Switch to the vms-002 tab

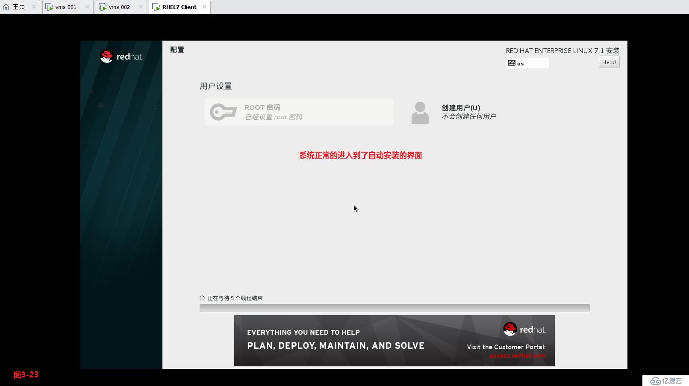coord(120,7)
